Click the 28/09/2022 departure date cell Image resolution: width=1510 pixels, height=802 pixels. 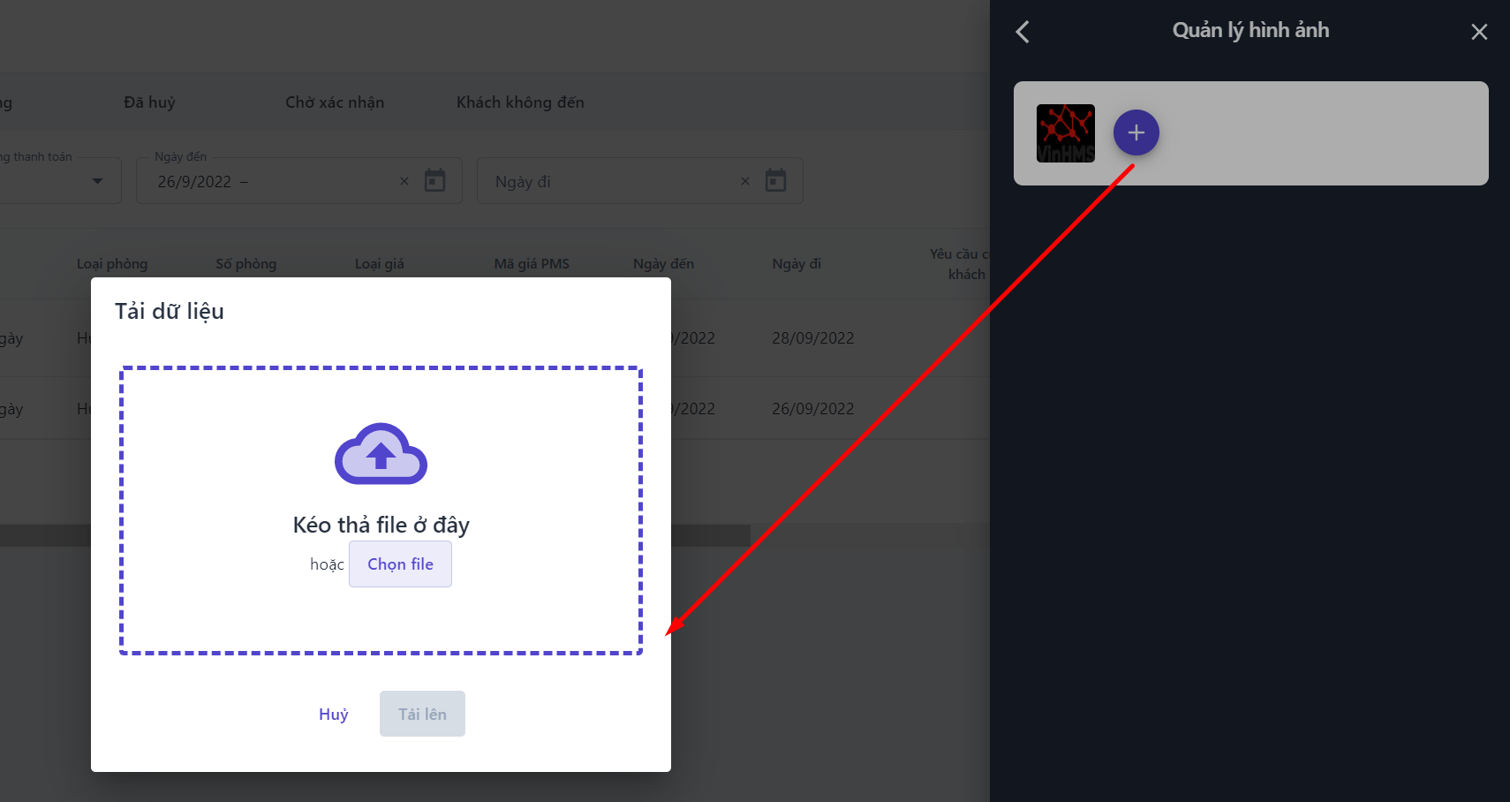tap(813, 338)
